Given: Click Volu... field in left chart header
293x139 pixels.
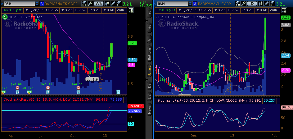Looking at the screenshot, I should click(x=121, y=10).
